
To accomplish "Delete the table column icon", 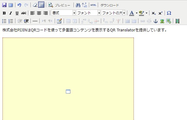I will 118,21.
